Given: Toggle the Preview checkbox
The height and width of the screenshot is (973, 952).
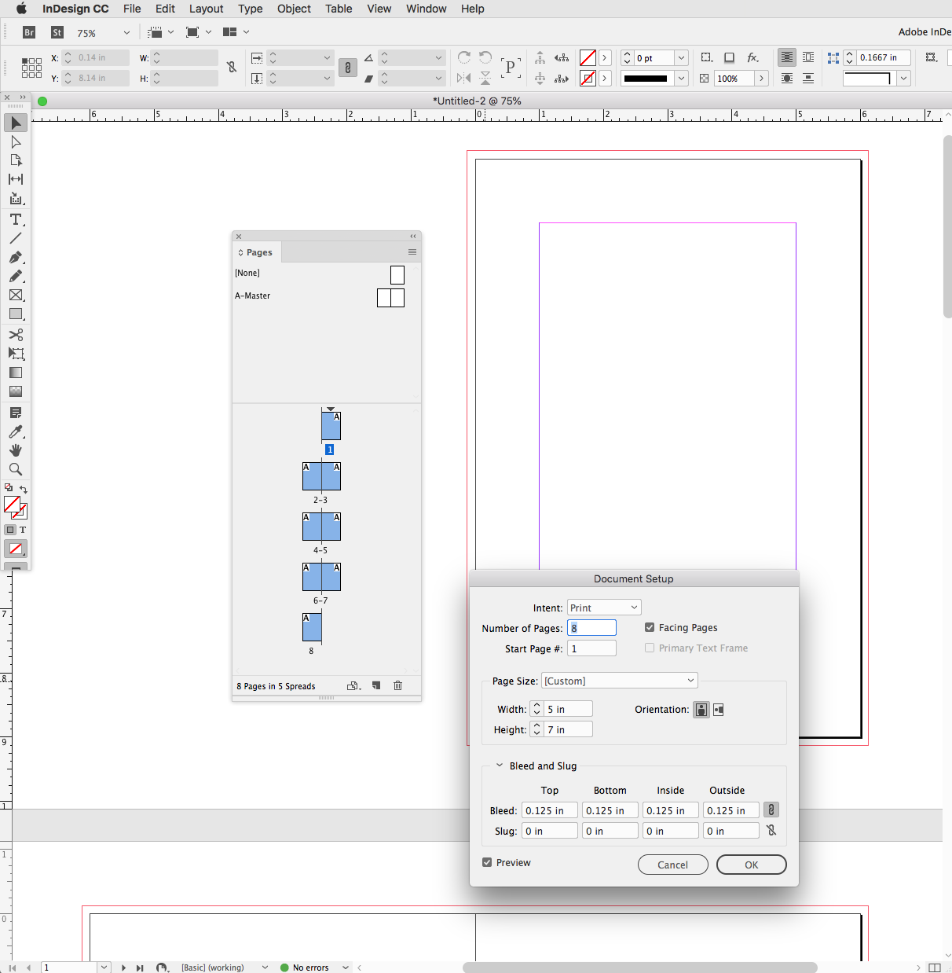Looking at the screenshot, I should point(488,862).
